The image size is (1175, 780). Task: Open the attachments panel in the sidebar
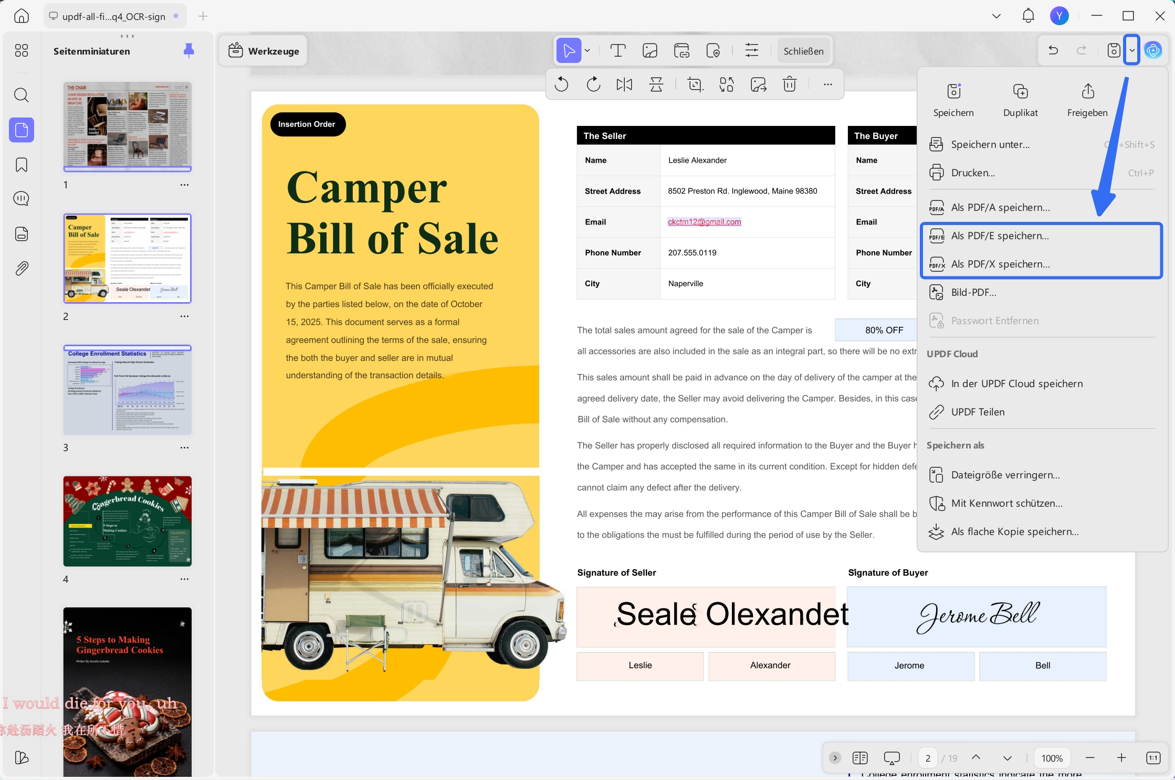pos(21,268)
